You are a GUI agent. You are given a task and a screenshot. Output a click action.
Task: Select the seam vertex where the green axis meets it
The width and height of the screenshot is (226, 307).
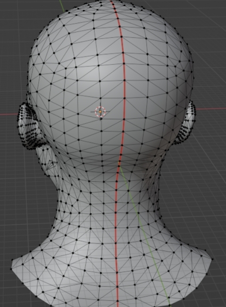[119, 166]
